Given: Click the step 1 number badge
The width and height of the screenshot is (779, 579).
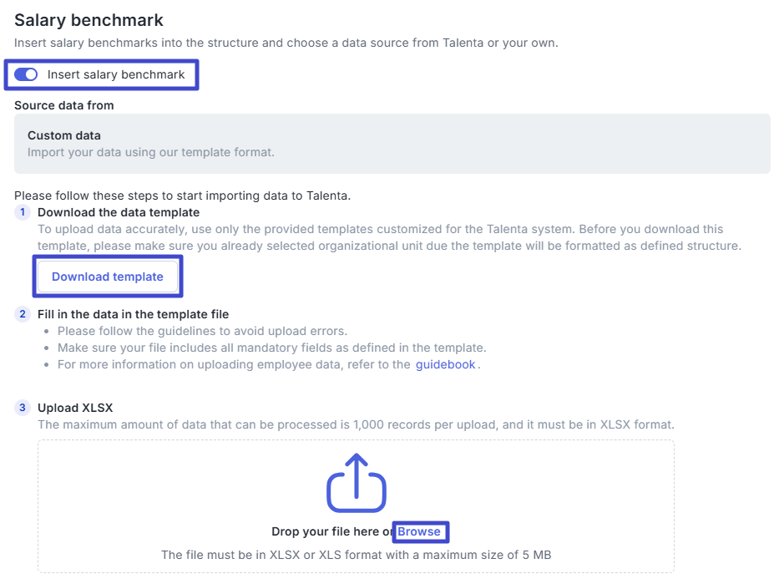Looking at the screenshot, I should [x=23, y=212].
